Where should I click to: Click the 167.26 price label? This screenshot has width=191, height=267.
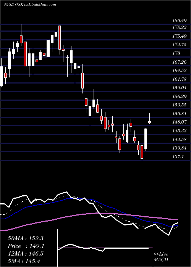pos(180,62)
